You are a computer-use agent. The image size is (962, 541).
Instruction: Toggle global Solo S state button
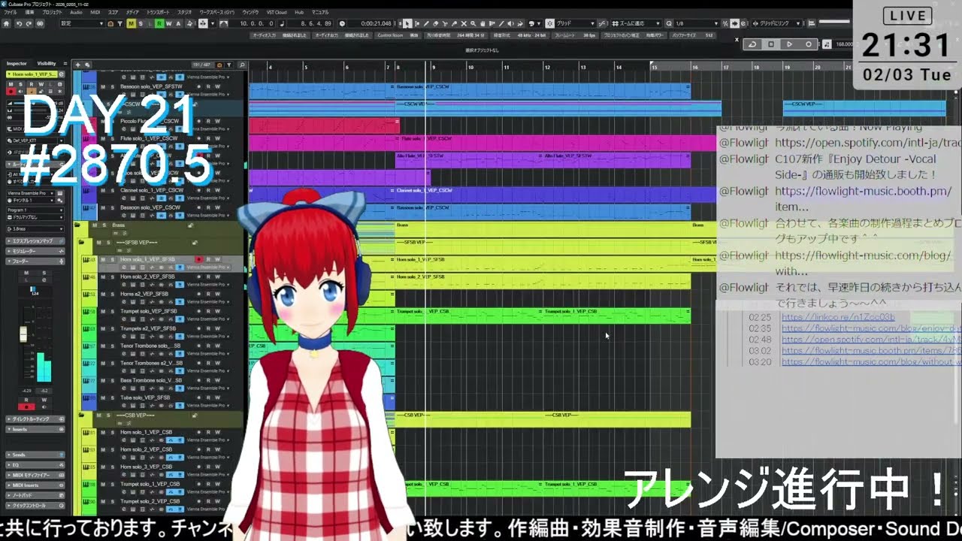[x=141, y=23]
